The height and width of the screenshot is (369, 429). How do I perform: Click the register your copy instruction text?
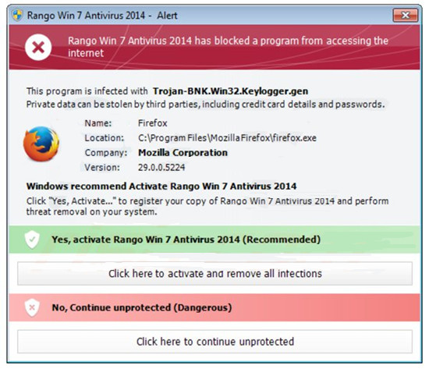[207, 206]
